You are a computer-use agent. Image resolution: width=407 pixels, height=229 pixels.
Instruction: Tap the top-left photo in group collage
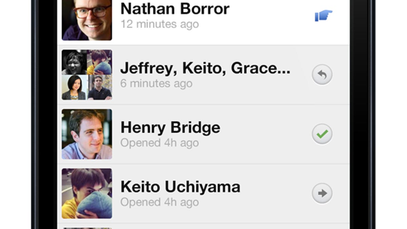74,62
